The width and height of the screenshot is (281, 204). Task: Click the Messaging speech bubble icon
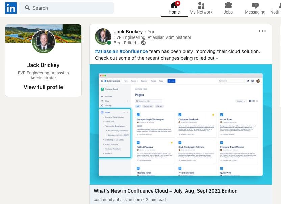point(255,5)
